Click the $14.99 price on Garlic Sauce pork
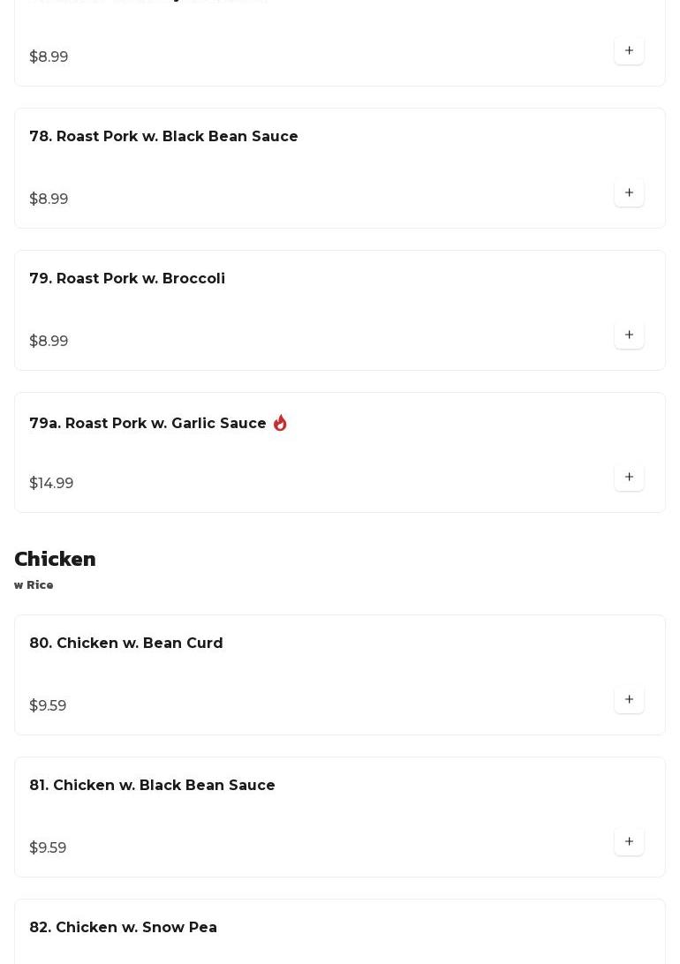 [51, 483]
